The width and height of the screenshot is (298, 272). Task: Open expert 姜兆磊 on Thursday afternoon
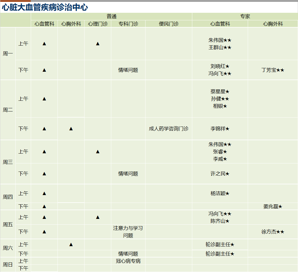(x=272, y=206)
